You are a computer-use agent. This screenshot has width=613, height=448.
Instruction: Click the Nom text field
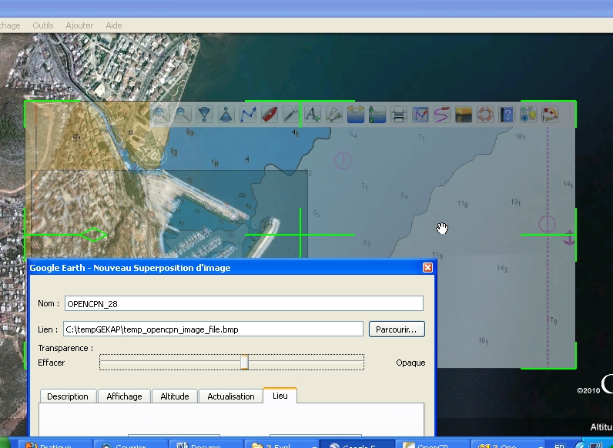[243, 303]
